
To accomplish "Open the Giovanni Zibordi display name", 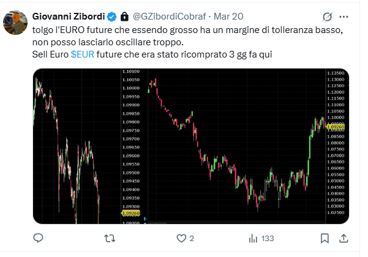I will pos(69,17).
